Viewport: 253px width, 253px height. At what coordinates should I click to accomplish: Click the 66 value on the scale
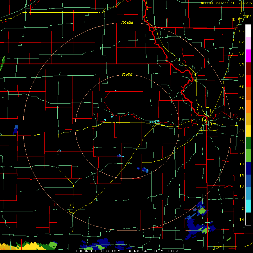(241, 31)
